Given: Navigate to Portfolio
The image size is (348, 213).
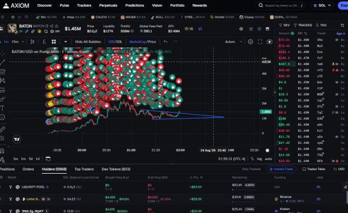Looking at the screenshot, I should pos(177,5).
